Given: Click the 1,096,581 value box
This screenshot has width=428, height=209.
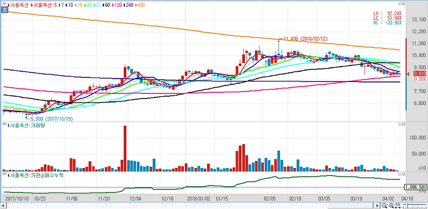Looking at the screenshot, I should click(415, 187).
